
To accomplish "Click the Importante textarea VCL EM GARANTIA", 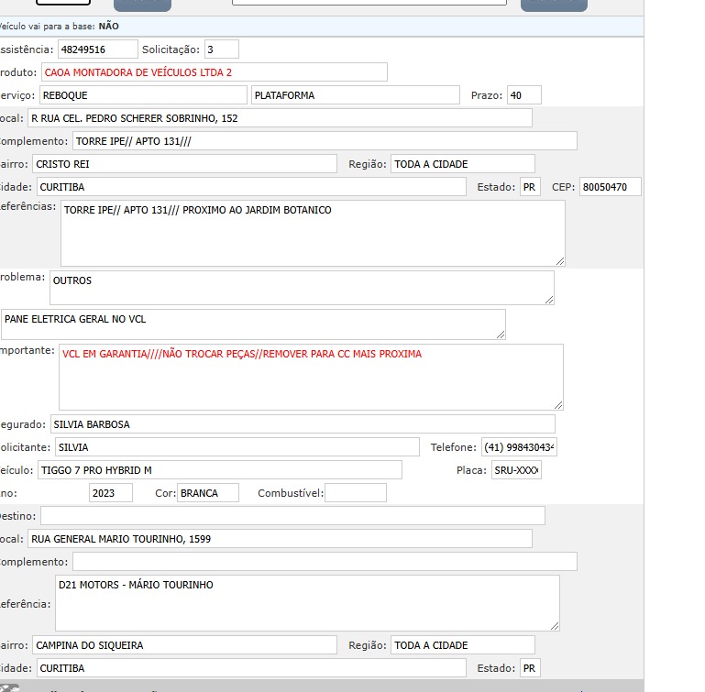I will click(311, 378).
